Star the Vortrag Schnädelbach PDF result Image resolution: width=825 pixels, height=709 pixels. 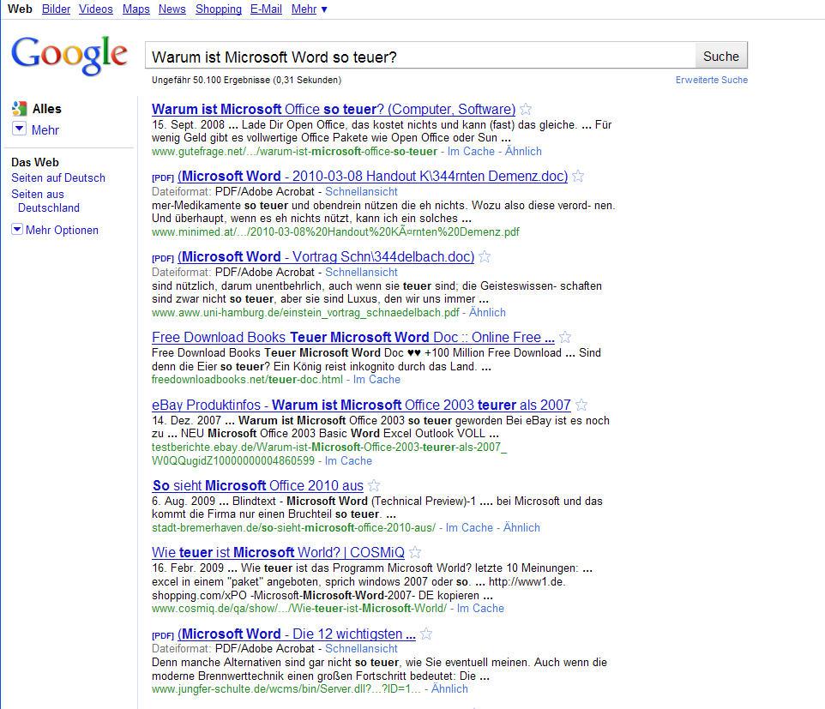tap(485, 257)
